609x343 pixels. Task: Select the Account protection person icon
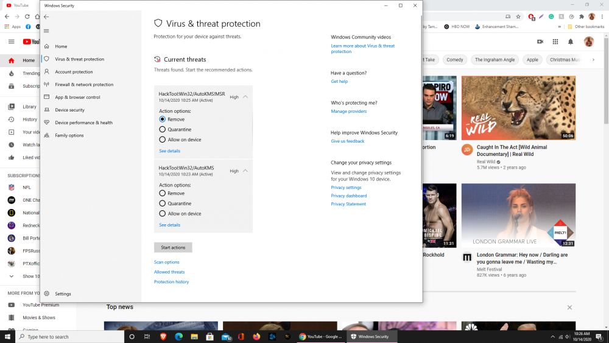(x=47, y=72)
